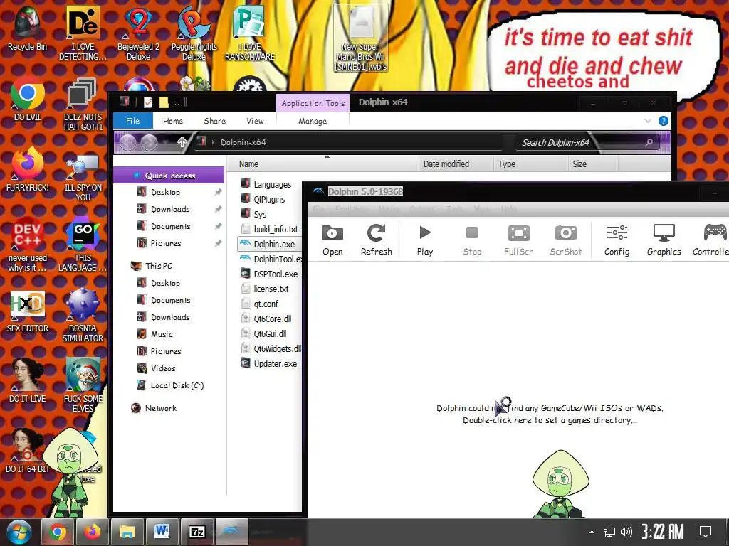
Task: Open the Home ribbon tab
Action: coord(173,121)
